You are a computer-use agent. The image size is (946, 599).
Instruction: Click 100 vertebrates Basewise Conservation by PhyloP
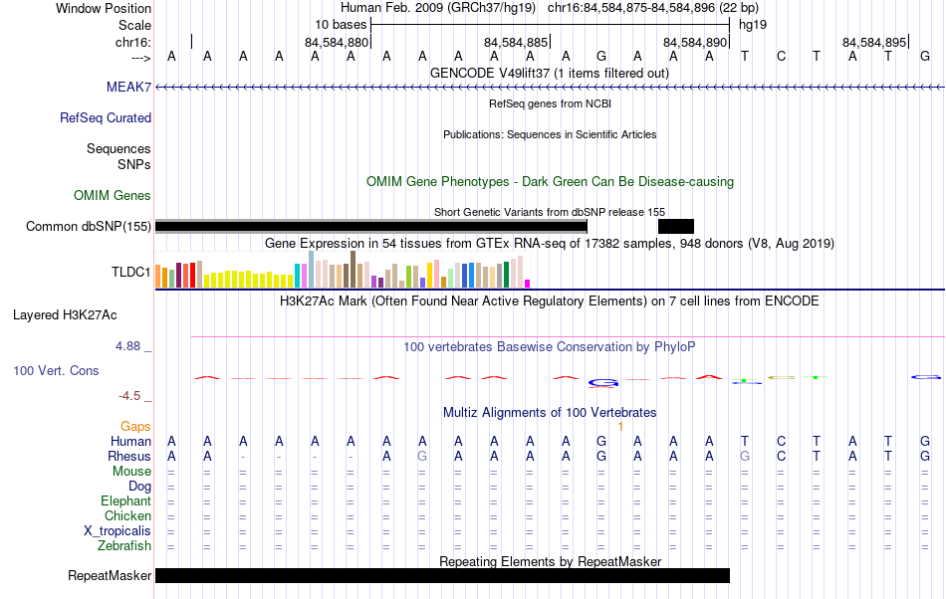[x=550, y=346]
